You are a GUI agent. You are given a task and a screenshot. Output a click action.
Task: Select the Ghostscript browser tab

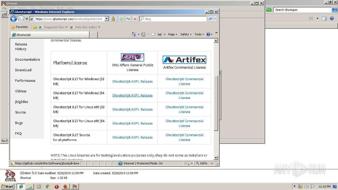tap(50, 35)
